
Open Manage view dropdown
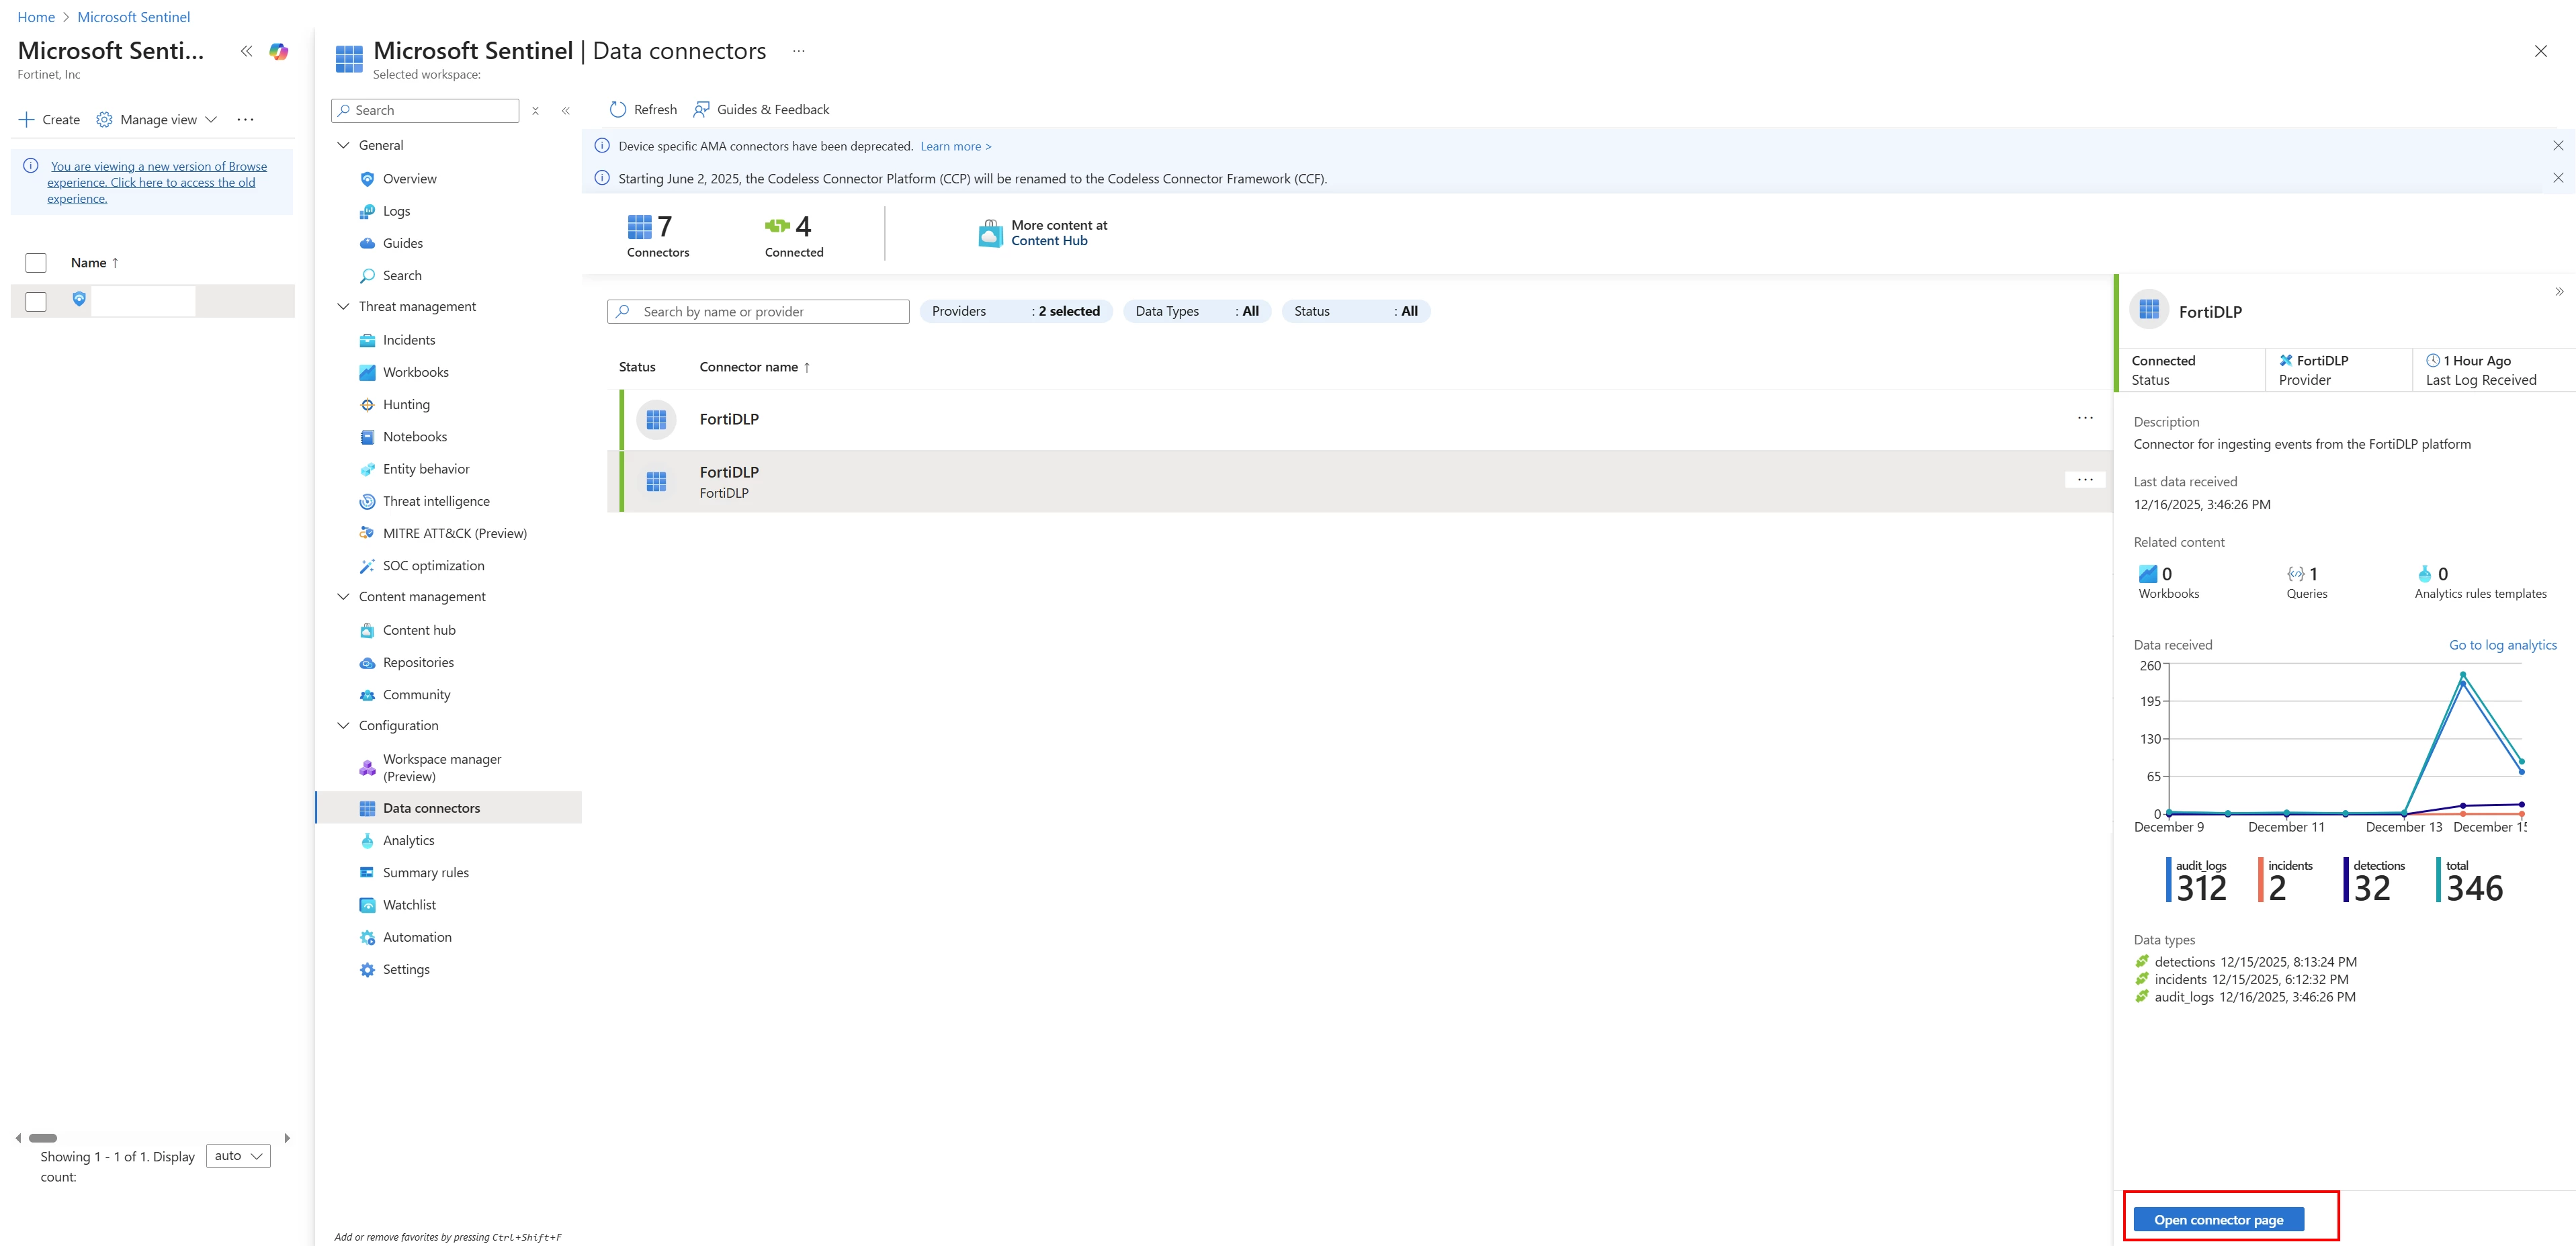pos(157,120)
